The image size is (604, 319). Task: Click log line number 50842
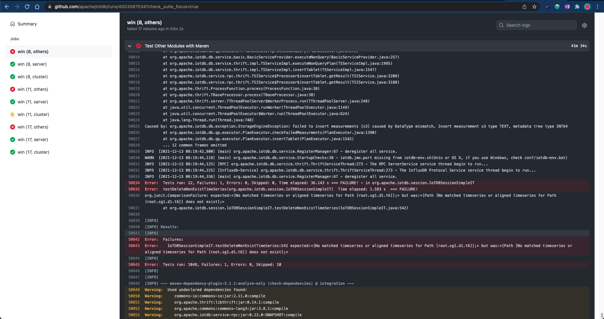134,239
